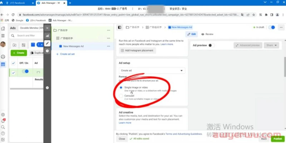Image resolution: width=286 pixels, height=143 pixels.
Task: Open Learn more link under Ad creative
Action: 125,123
